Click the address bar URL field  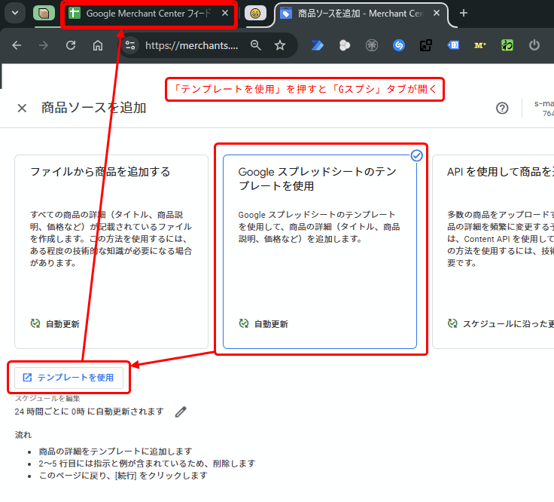[x=192, y=45]
